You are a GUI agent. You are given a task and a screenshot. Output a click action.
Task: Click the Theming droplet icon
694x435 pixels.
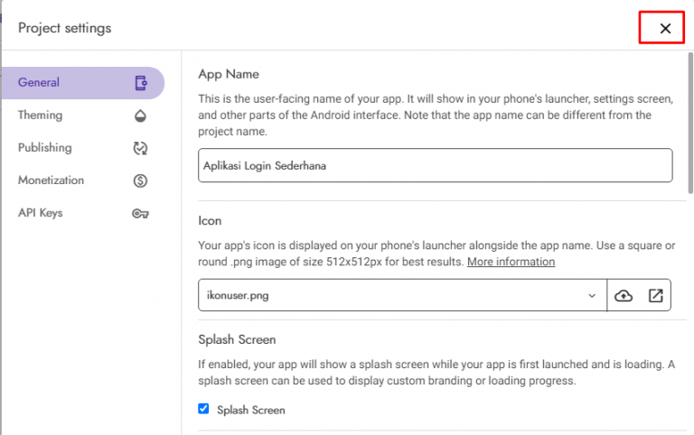click(140, 116)
